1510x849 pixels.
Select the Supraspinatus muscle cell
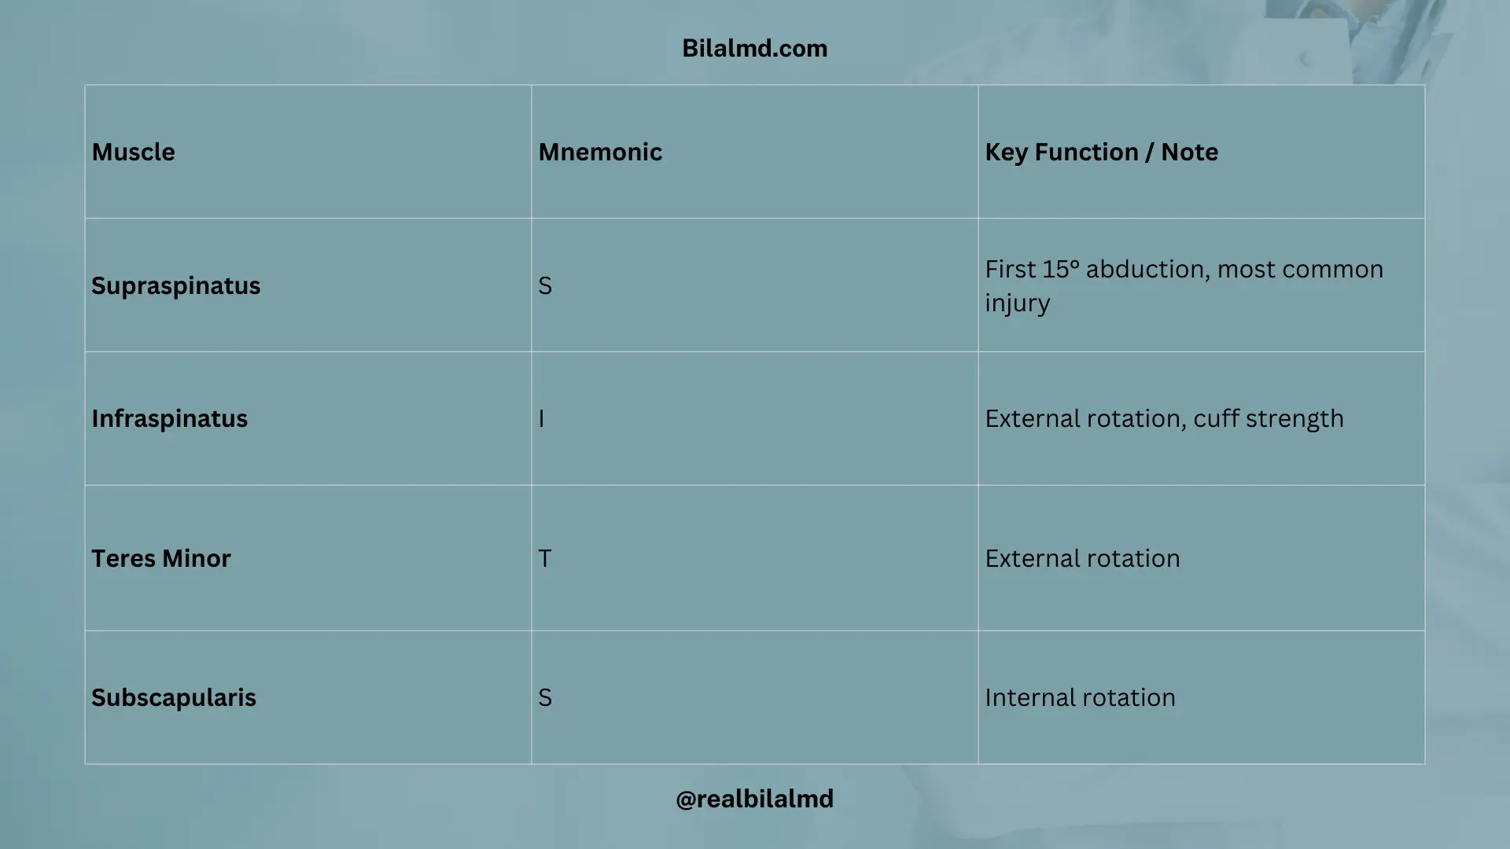pos(175,285)
